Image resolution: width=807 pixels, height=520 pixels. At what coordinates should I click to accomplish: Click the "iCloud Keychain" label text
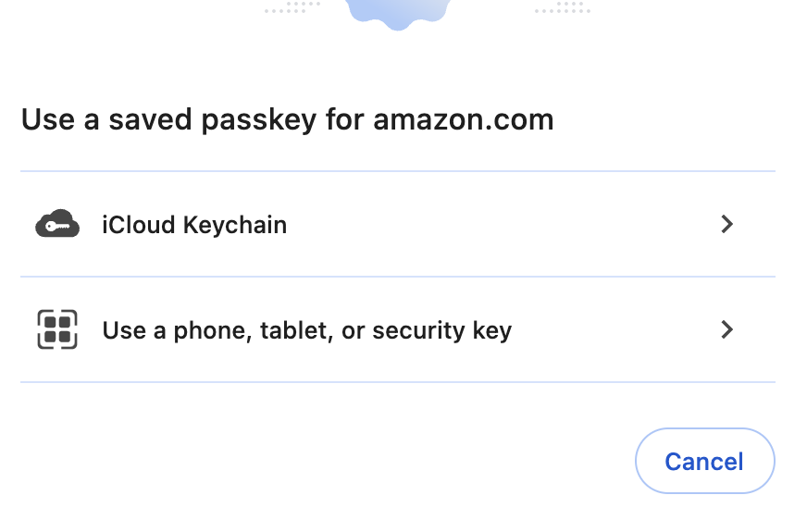pyautogui.click(x=194, y=225)
